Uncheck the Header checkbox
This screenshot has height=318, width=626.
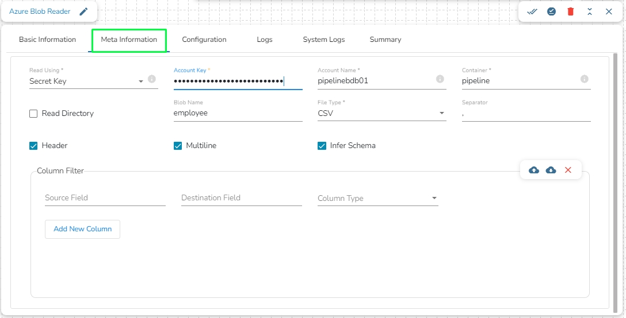[x=33, y=146]
